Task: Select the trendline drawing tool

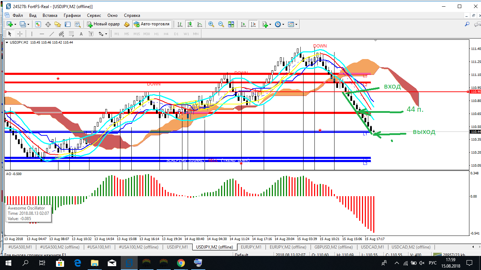Action: pos(52,34)
